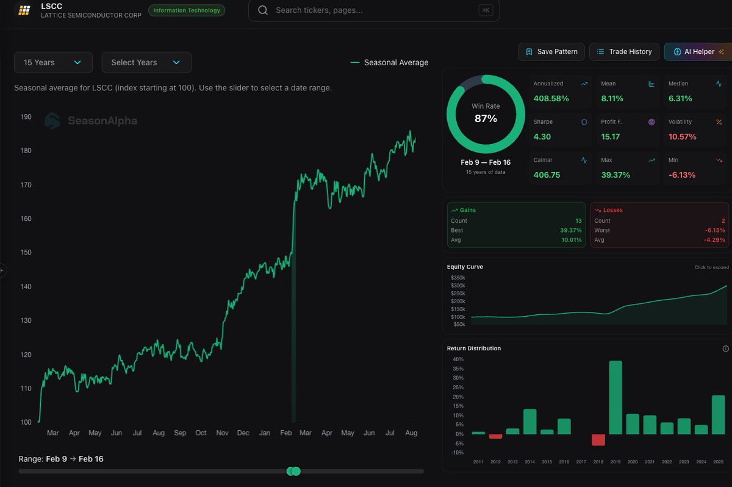Click the list icon on Trade History button
The height and width of the screenshot is (487, 732).
coord(600,51)
